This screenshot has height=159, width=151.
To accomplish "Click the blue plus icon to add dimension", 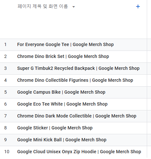I will tap(138, 6).
